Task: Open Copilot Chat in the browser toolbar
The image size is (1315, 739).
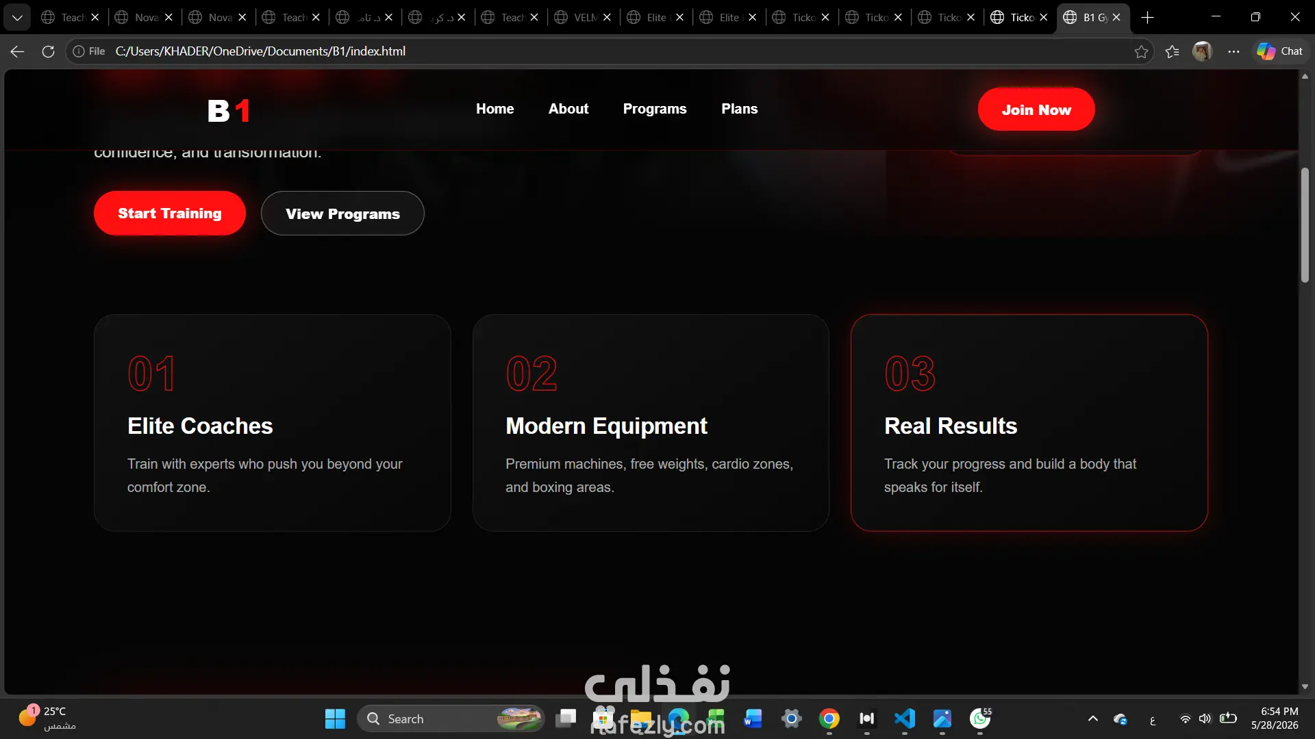Action: click(x=1279, y=51)
